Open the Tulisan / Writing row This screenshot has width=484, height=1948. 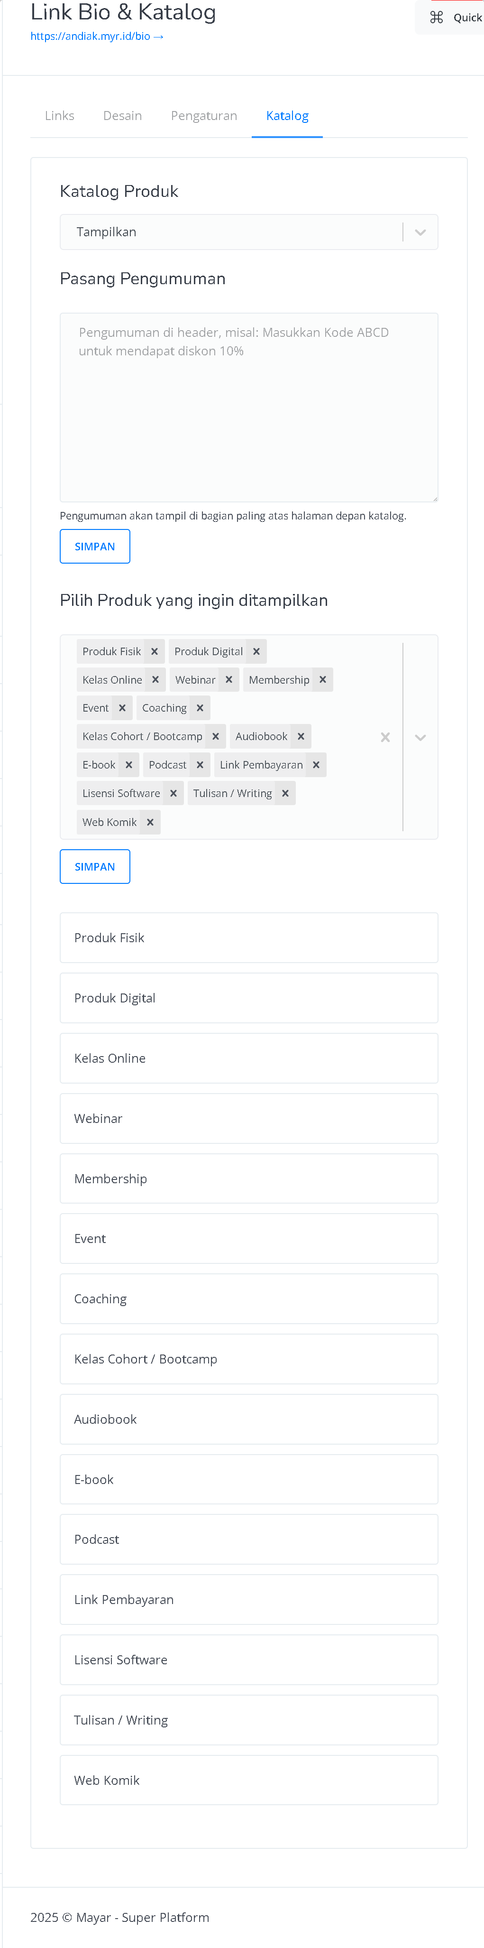click(248, 1720)
